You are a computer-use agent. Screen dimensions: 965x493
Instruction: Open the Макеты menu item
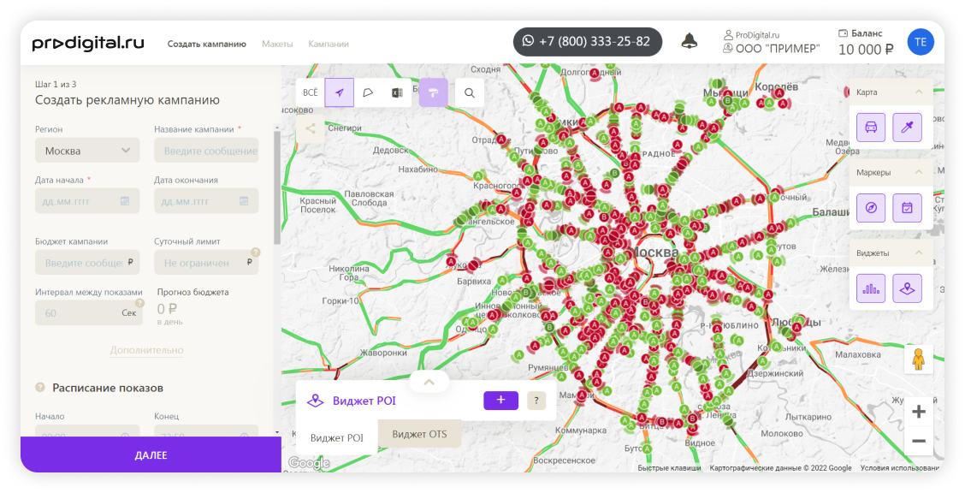(x=277, y=44)
